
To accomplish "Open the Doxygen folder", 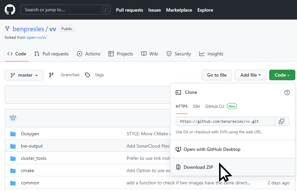I will coord(30,134).
